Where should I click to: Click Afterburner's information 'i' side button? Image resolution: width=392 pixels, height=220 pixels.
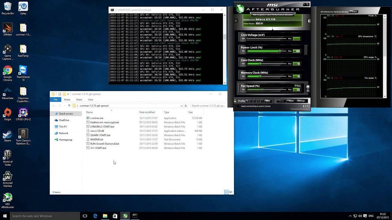tap(309, 21)
